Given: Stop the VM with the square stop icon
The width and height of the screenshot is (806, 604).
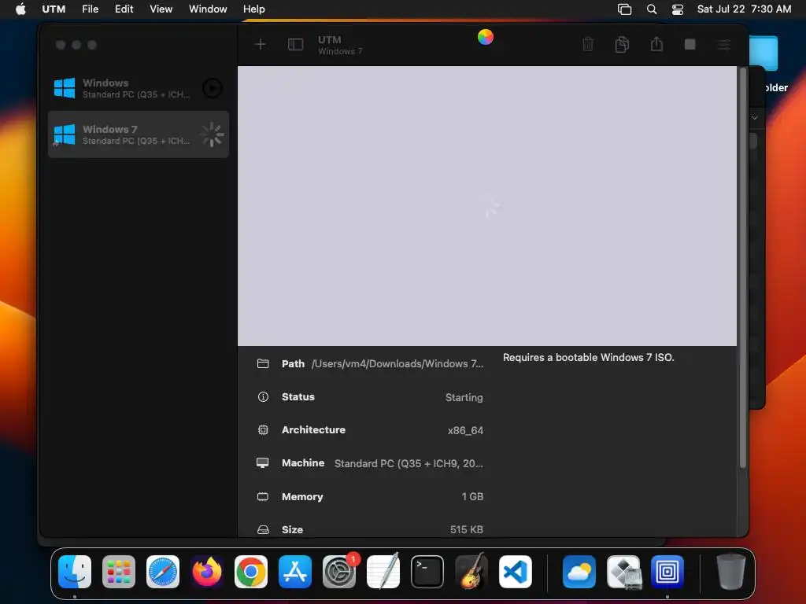Looking at the screenshot, I should click(x=690, y=45).
